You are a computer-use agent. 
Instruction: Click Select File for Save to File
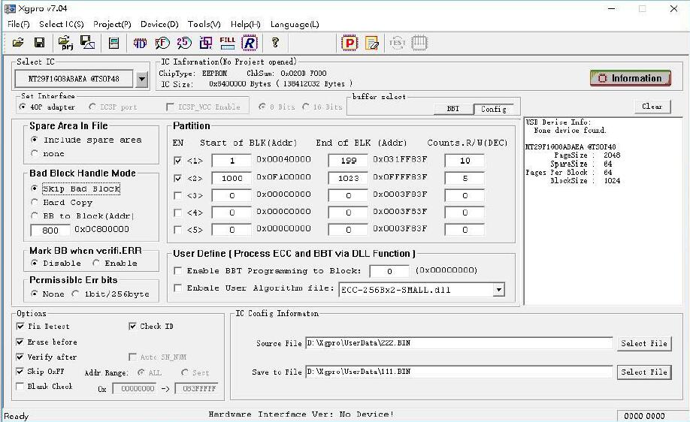point(644,372)
